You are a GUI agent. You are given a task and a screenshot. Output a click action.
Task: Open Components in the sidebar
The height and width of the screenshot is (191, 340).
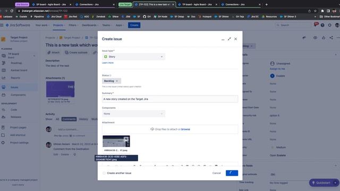pyautogui.click(x=18, y=95)
